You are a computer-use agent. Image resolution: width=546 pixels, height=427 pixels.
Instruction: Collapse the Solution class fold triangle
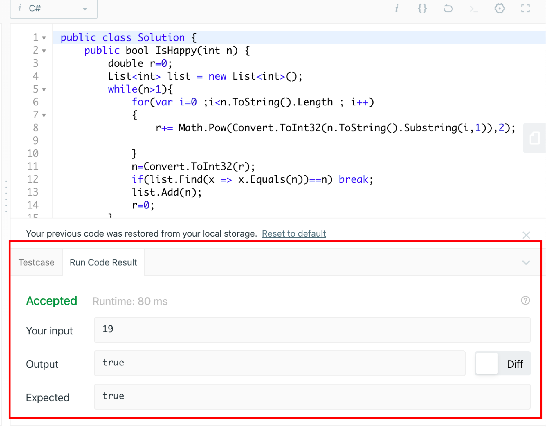point(43,38)
